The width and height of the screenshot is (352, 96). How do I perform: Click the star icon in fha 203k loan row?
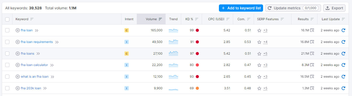tap(259, 88)
